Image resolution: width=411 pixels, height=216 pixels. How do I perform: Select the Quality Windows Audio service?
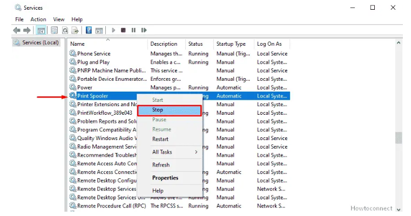(x=107, y=138)
